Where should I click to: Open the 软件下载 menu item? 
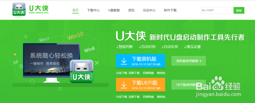coord(170,10)
